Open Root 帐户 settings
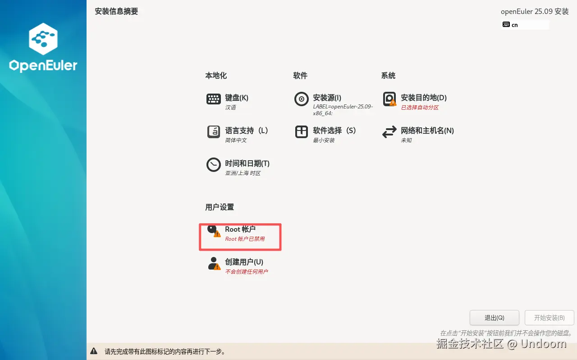 tap(240, 229)
